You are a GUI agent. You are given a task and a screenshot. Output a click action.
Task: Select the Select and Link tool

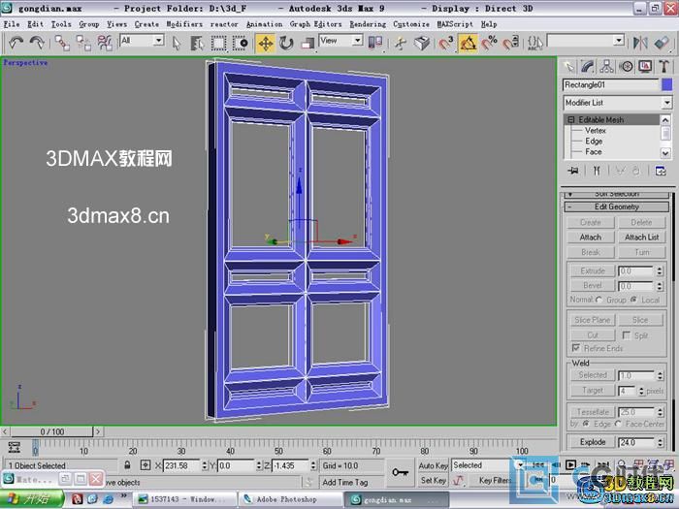pyautogui.click(x=62, y=43)
